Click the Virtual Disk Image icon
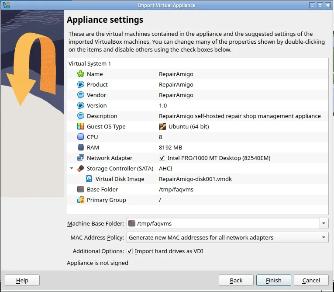The height and width of the screenshot is (292, 334). click(x=89, y=179)
